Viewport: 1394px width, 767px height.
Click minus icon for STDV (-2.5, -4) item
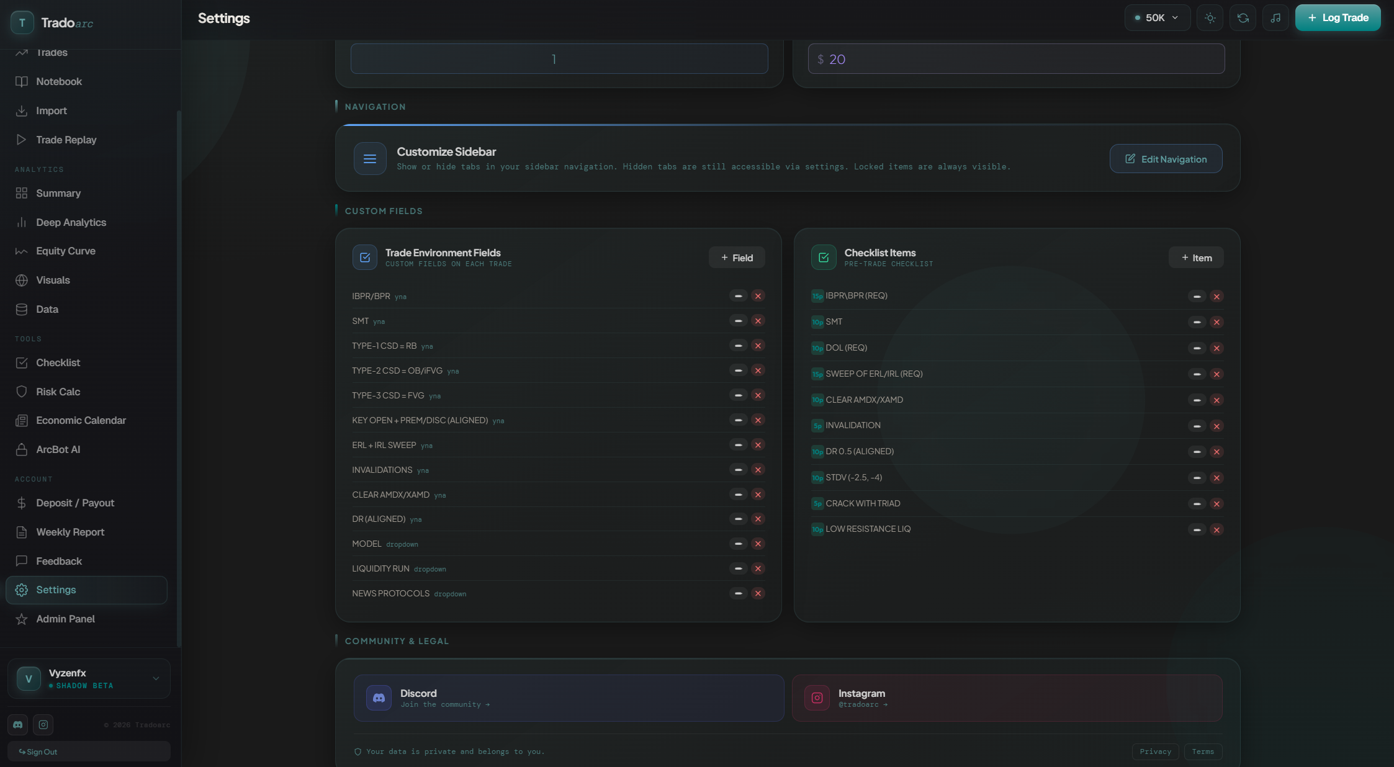click(x=1197, y=477)
